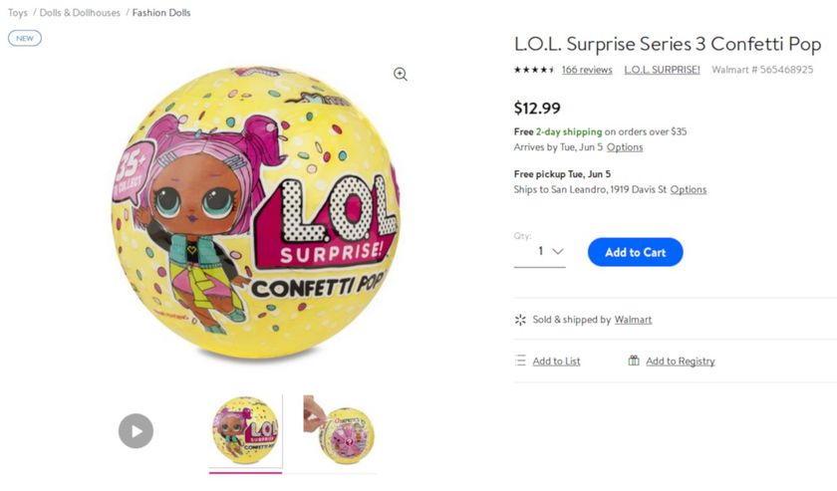Click the Add to List icon
This screenshot has height=491, width=837.
[x=520, y=361]
